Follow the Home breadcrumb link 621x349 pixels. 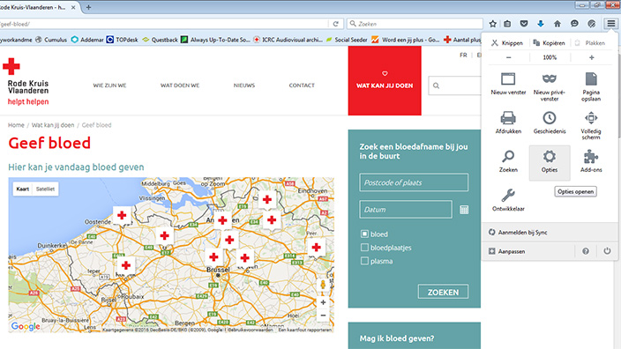point(16,125)
